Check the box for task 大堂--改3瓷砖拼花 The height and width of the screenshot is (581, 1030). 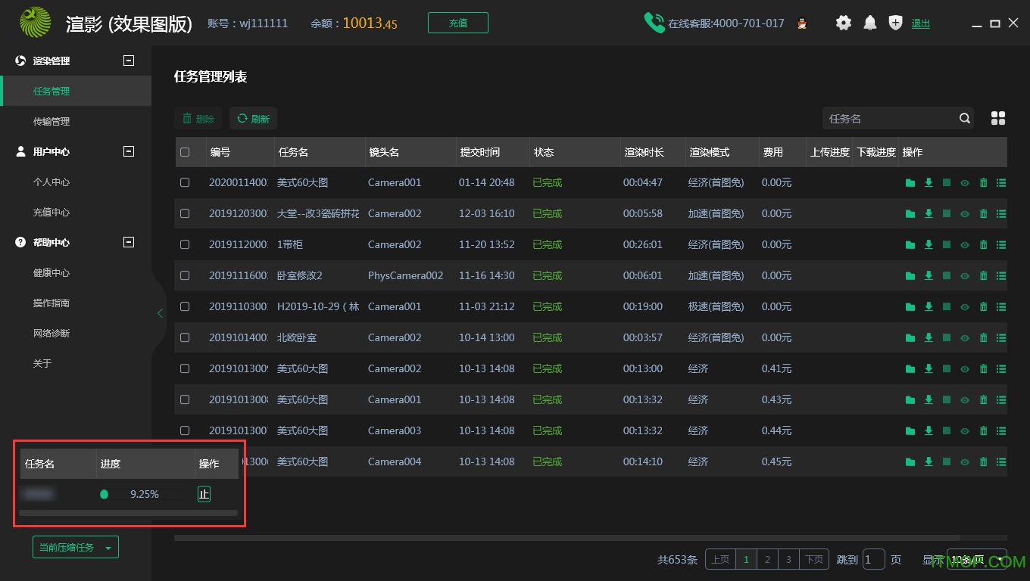coord(185,213)
